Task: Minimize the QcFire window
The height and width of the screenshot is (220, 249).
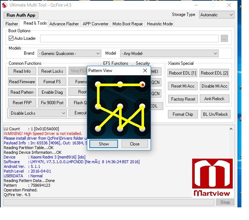Action: tap(196, 5)
